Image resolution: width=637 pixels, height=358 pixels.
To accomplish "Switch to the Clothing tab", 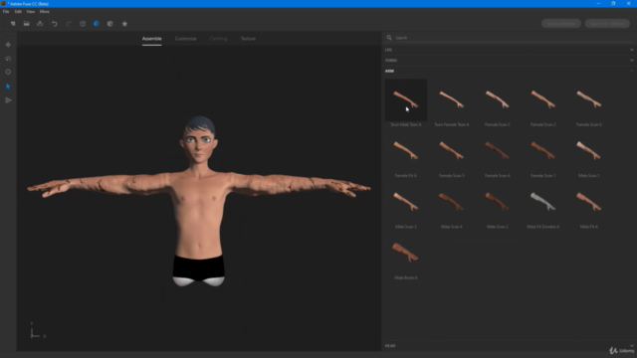I will [219, 39].
